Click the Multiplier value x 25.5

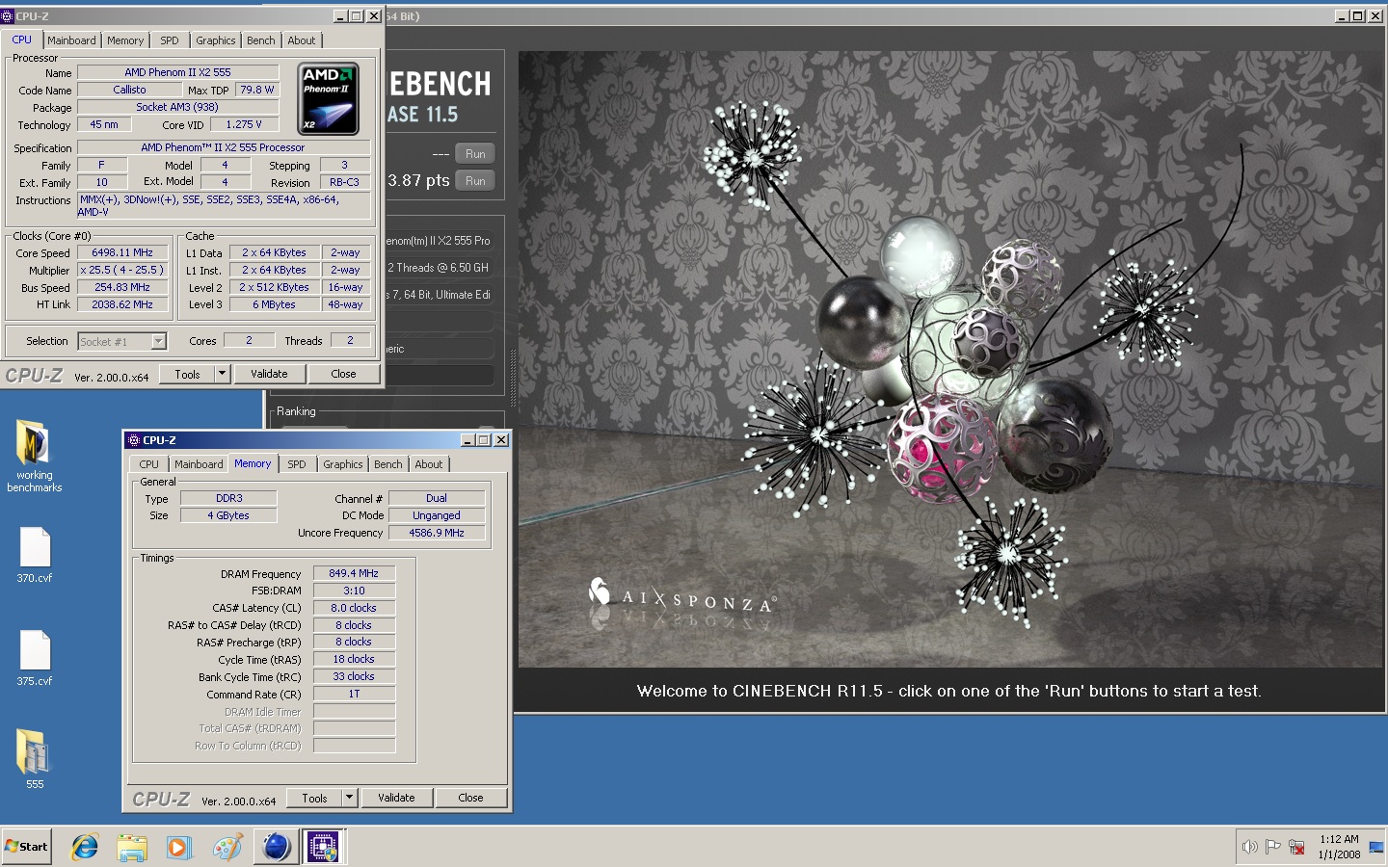pyautogui.click(x=122, y=270)
